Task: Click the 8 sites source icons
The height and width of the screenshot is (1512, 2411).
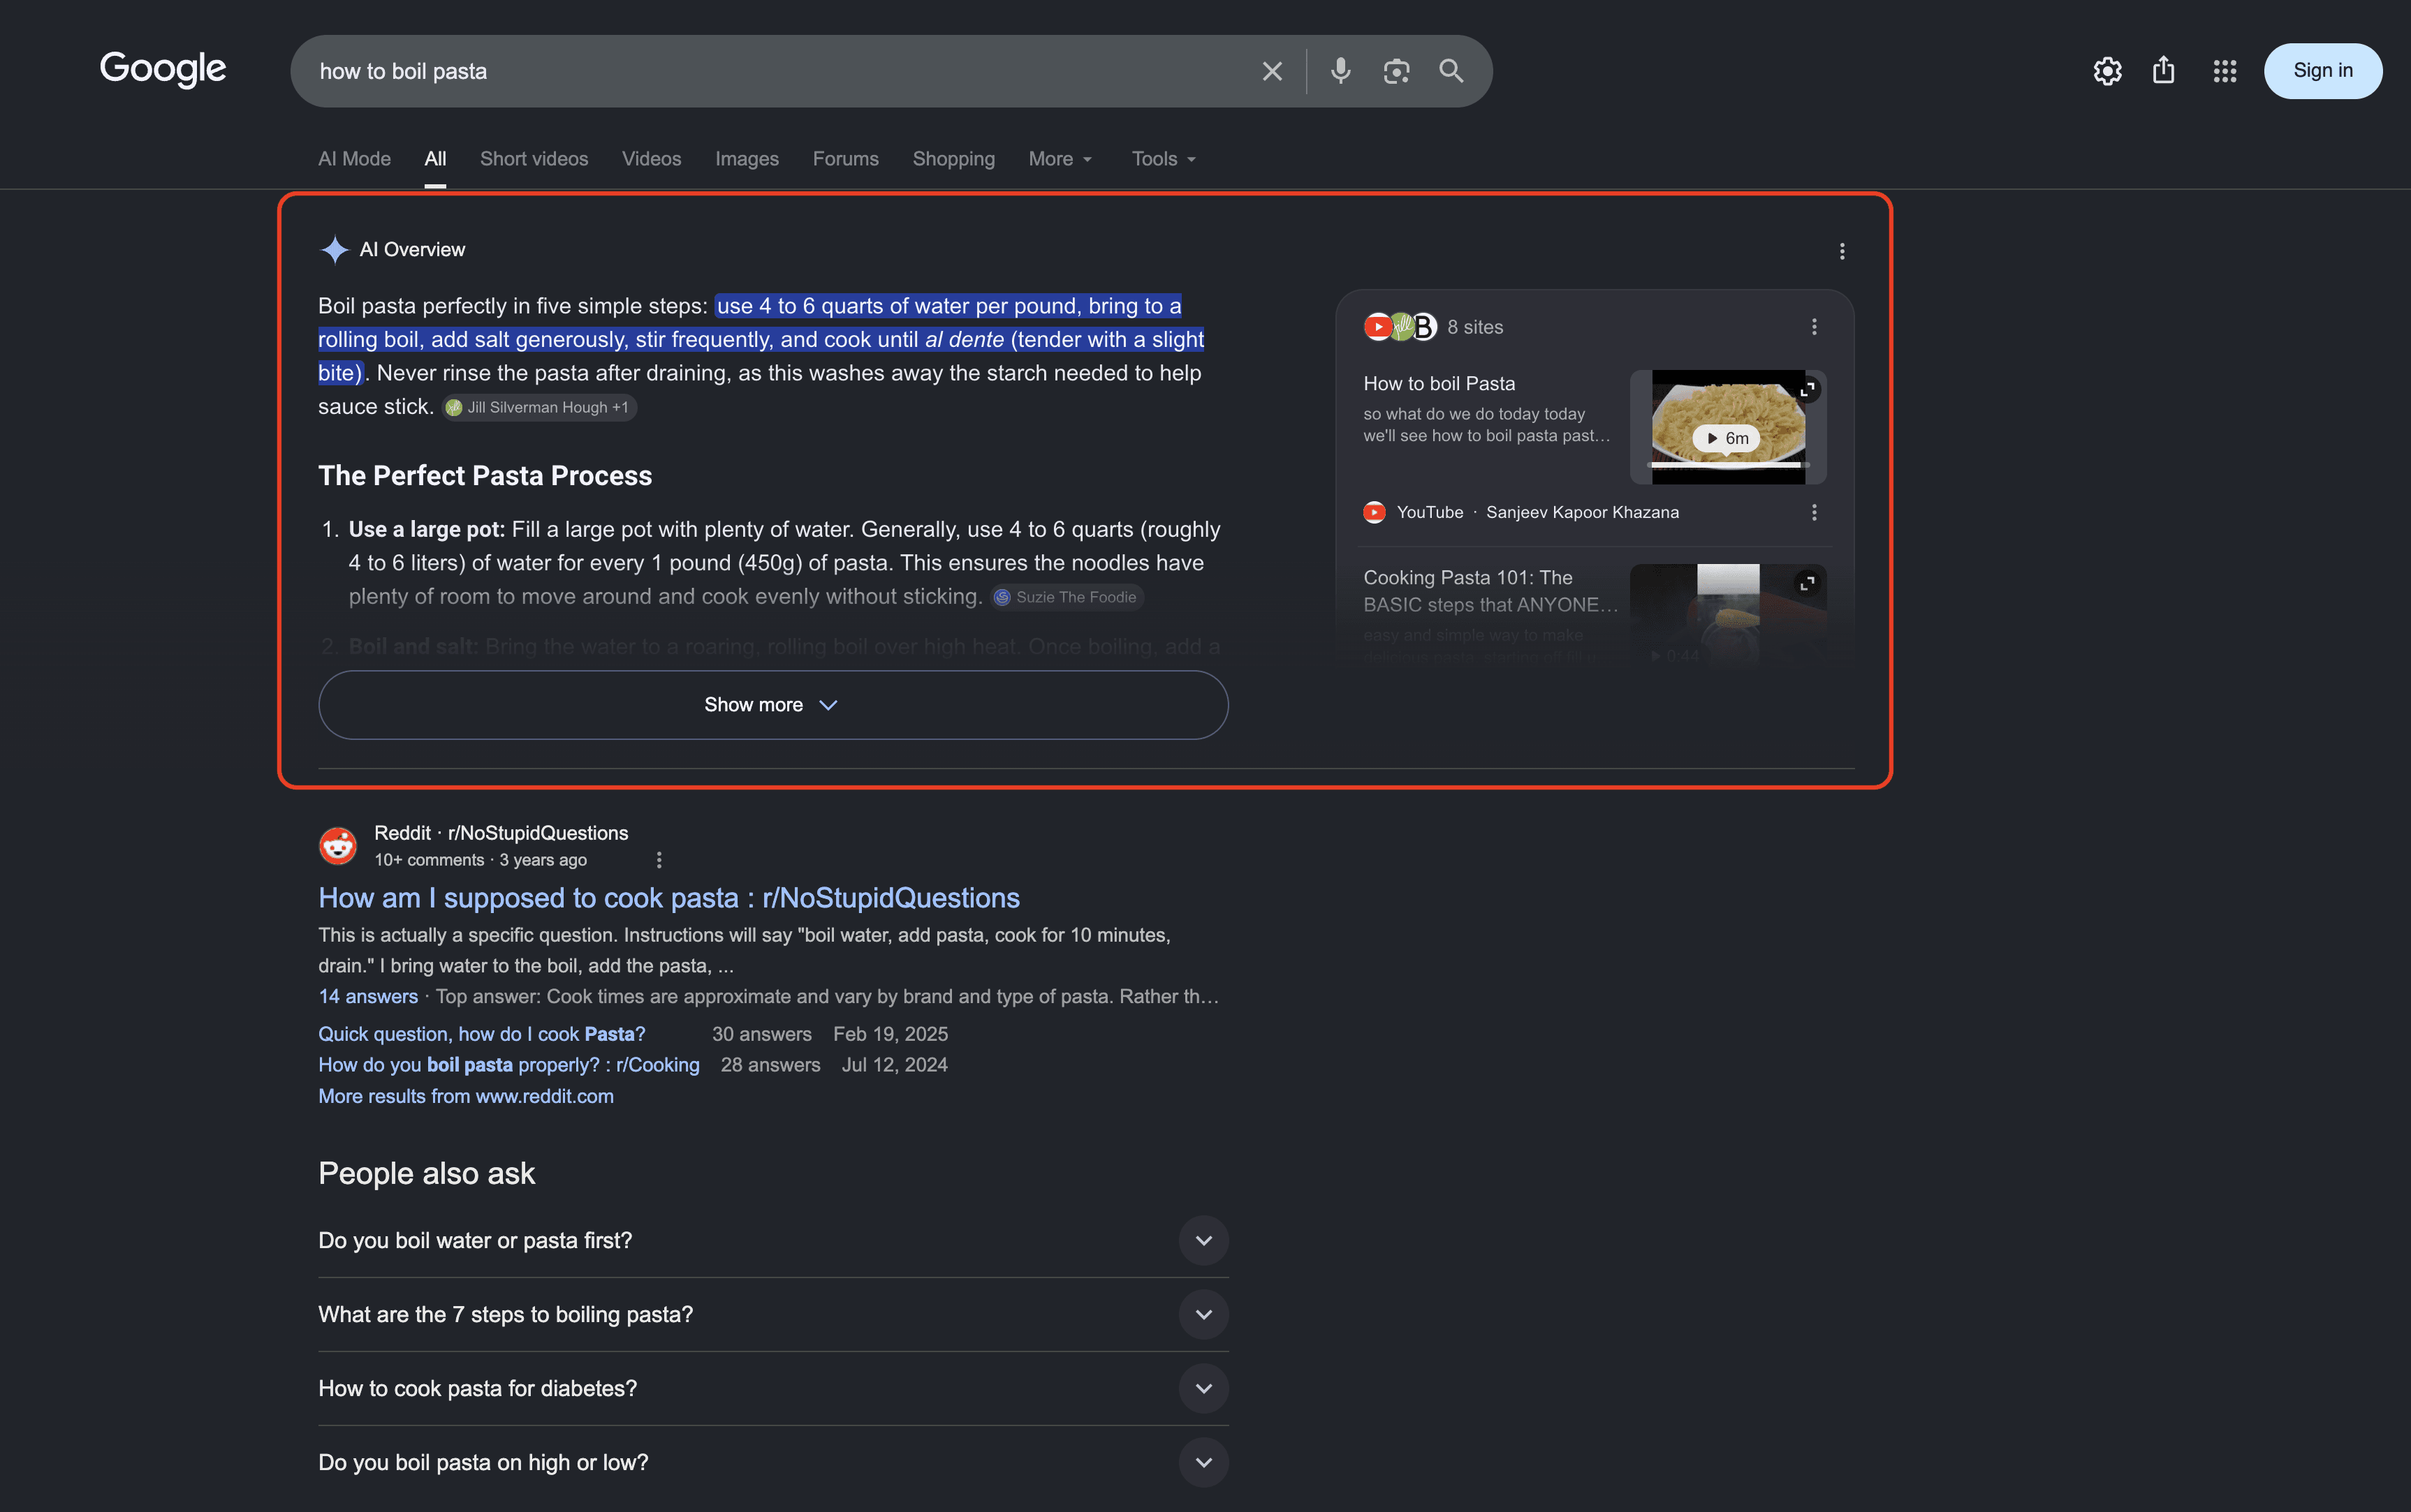Action: tap(1400, 327)
